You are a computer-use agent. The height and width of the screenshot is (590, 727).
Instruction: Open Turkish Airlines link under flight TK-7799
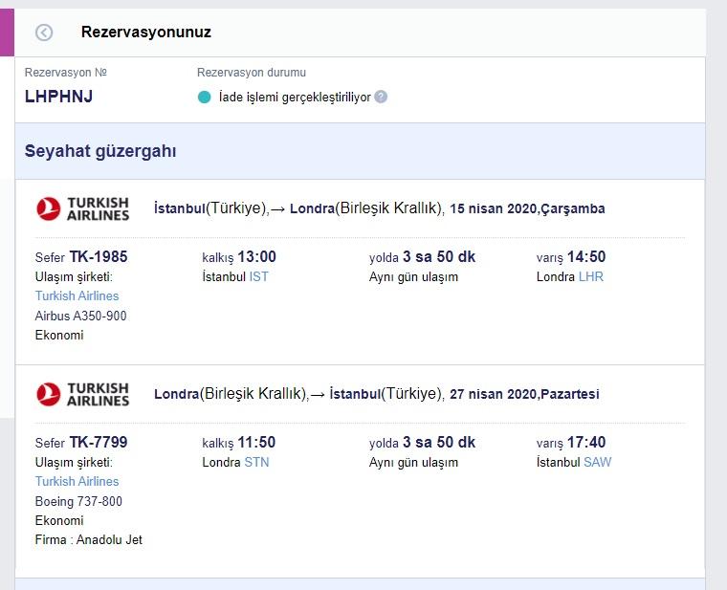pos(77,481)
